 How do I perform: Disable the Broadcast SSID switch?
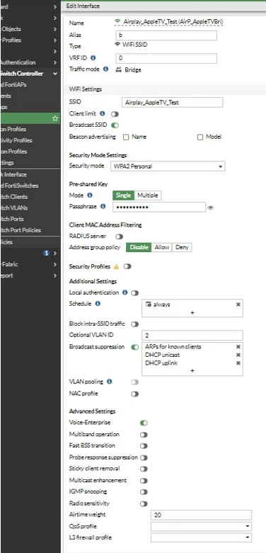click(x=115, y=125)
